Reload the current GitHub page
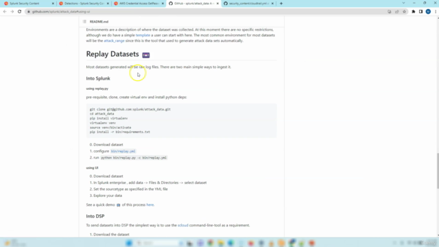This screenshot has width=439, height=247. click(20, 12)
